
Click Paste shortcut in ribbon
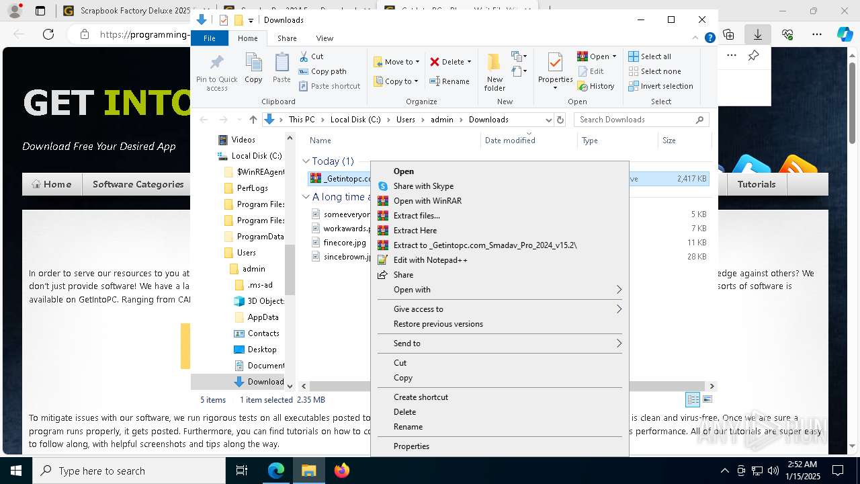(329, 86)
